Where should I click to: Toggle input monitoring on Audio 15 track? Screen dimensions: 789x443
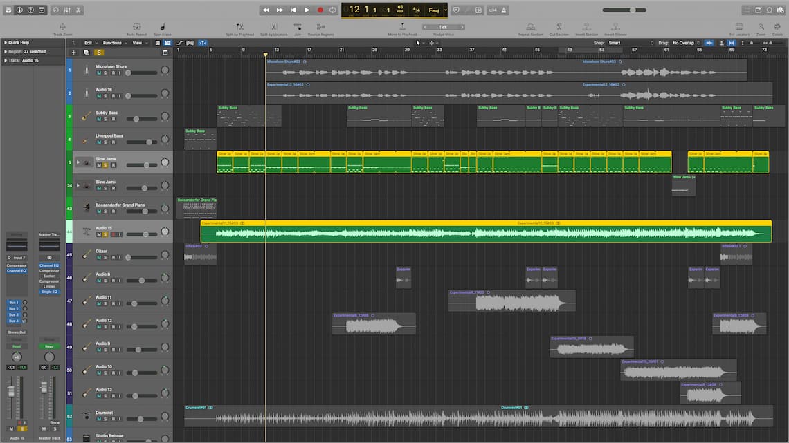(120, 234)
